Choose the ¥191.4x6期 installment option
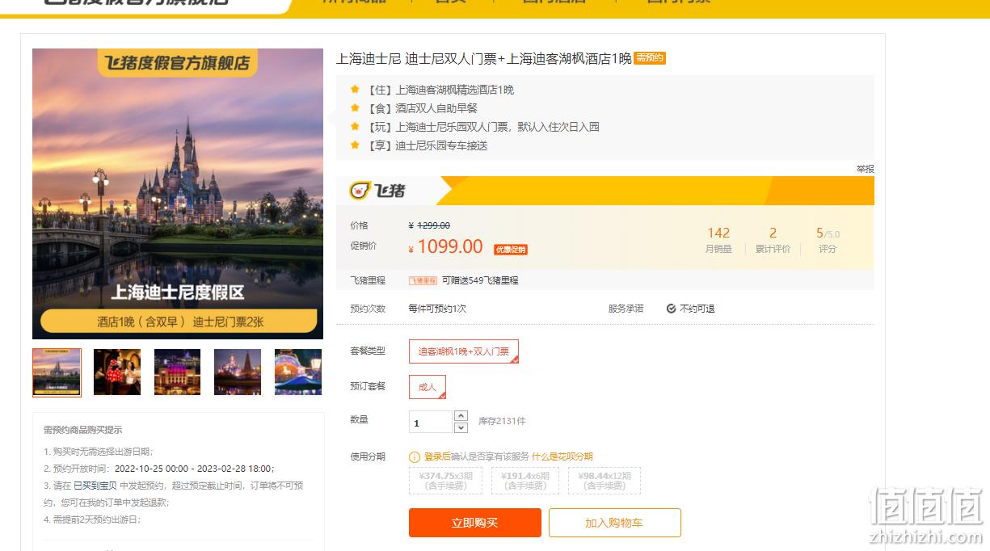Image resolution: width=990 pixels, height=551 pixels. tap(524, 481)
